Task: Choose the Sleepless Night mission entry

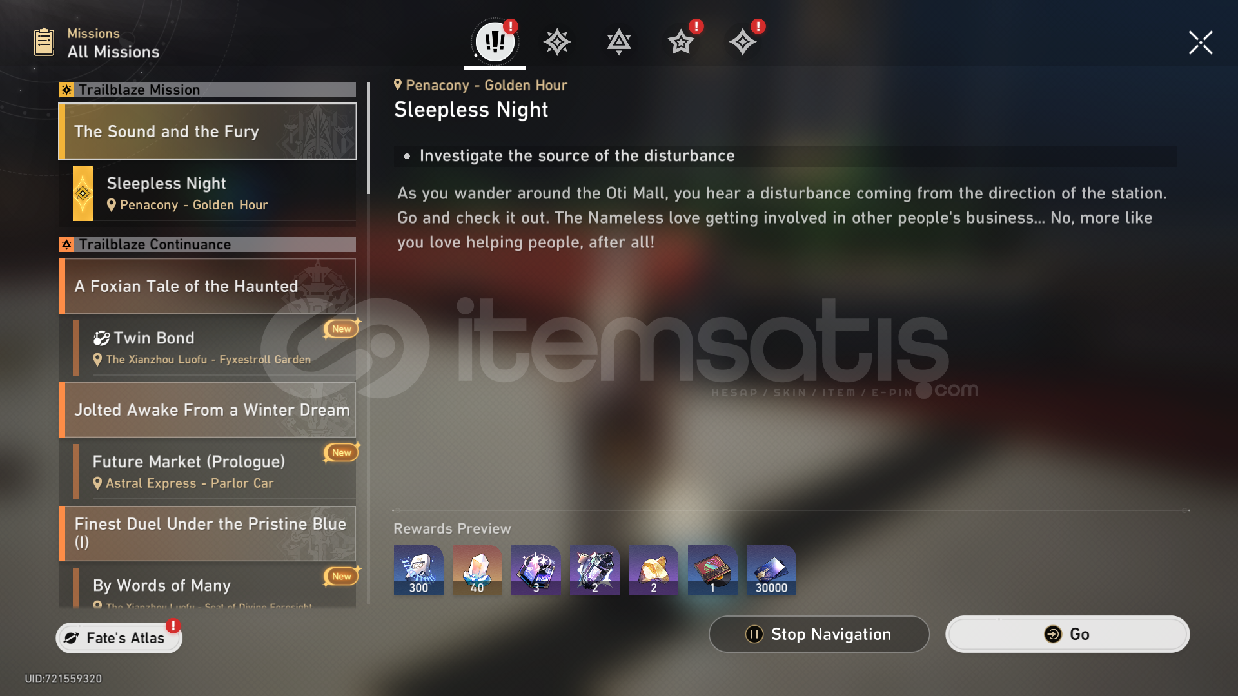Action: pos(214,193)
